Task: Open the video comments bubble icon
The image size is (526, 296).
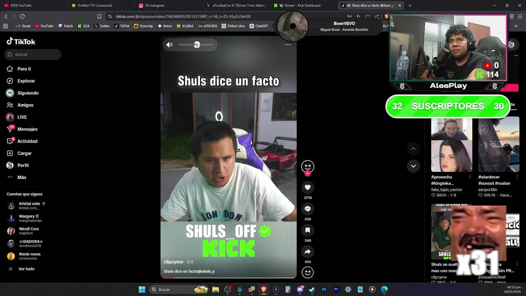Action: pos(307,209)
